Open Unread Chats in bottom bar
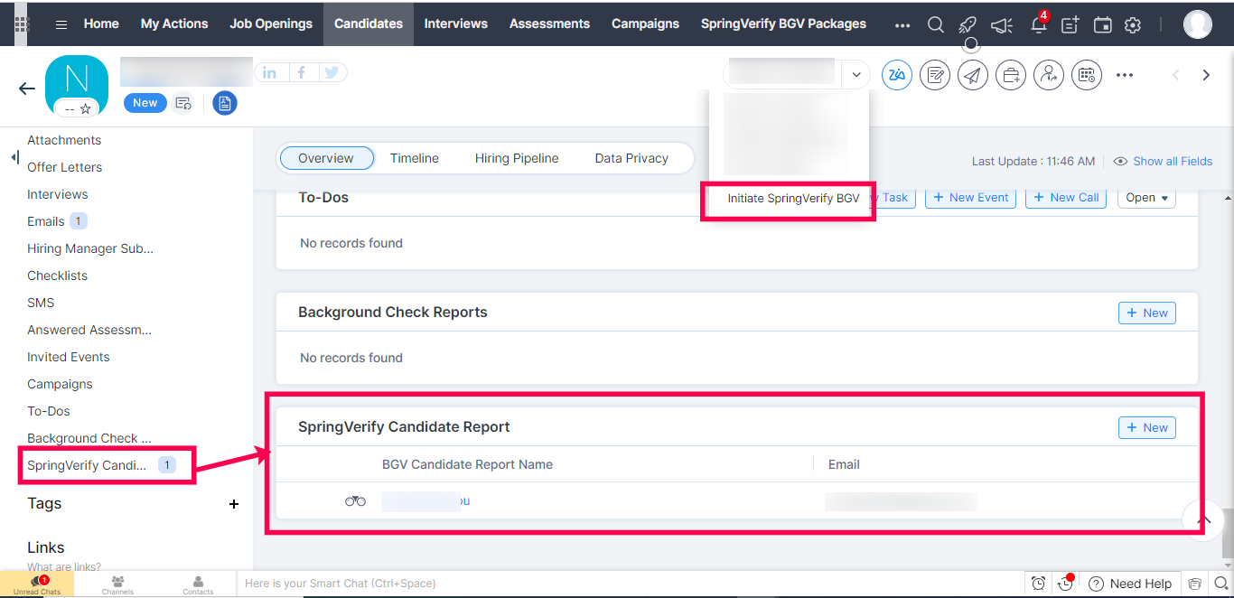 click(x=37, y=584)
